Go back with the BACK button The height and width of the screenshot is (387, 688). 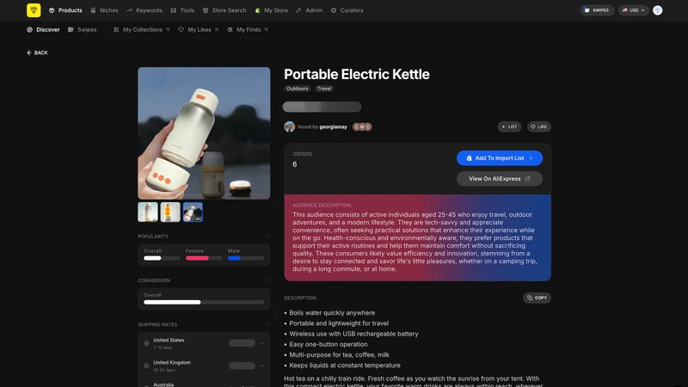point(37,52)
